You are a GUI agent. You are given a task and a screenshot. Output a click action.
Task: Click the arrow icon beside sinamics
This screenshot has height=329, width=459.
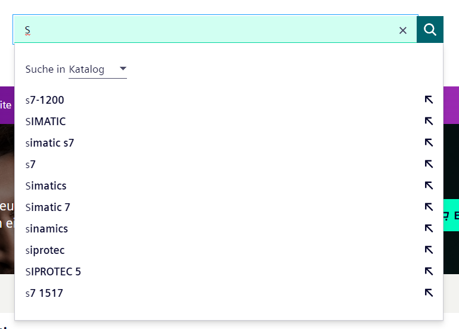[429, 229]
